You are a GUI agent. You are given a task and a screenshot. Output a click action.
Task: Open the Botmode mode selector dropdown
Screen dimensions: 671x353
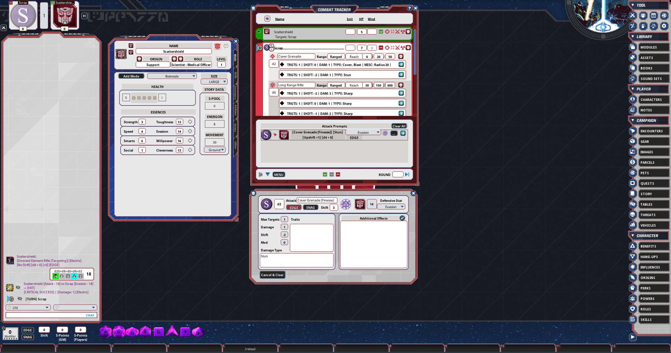(172, 76)
